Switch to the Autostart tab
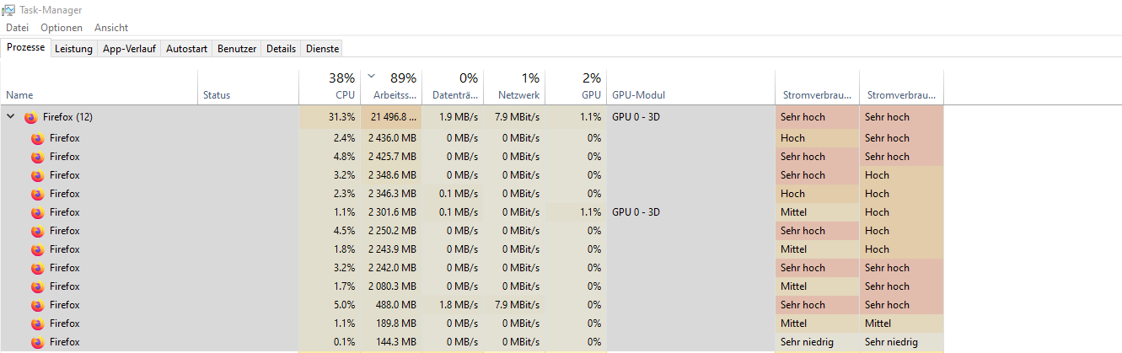The height and width of the screenshot is (353, 1122). (186, 49)
